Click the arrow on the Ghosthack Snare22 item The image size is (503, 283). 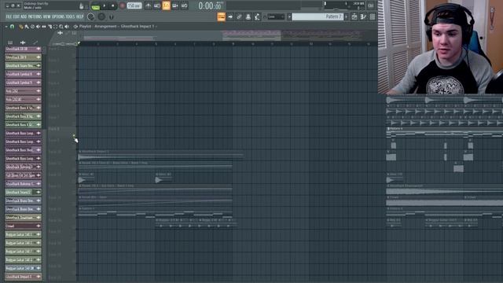39,192
